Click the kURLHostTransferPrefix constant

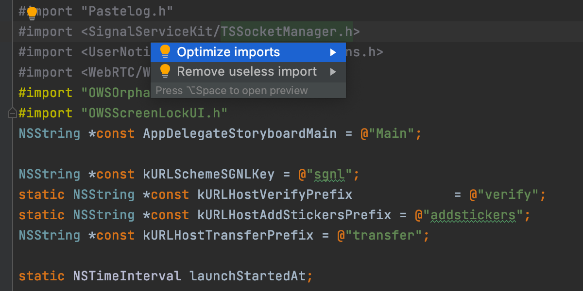point(228,235)
